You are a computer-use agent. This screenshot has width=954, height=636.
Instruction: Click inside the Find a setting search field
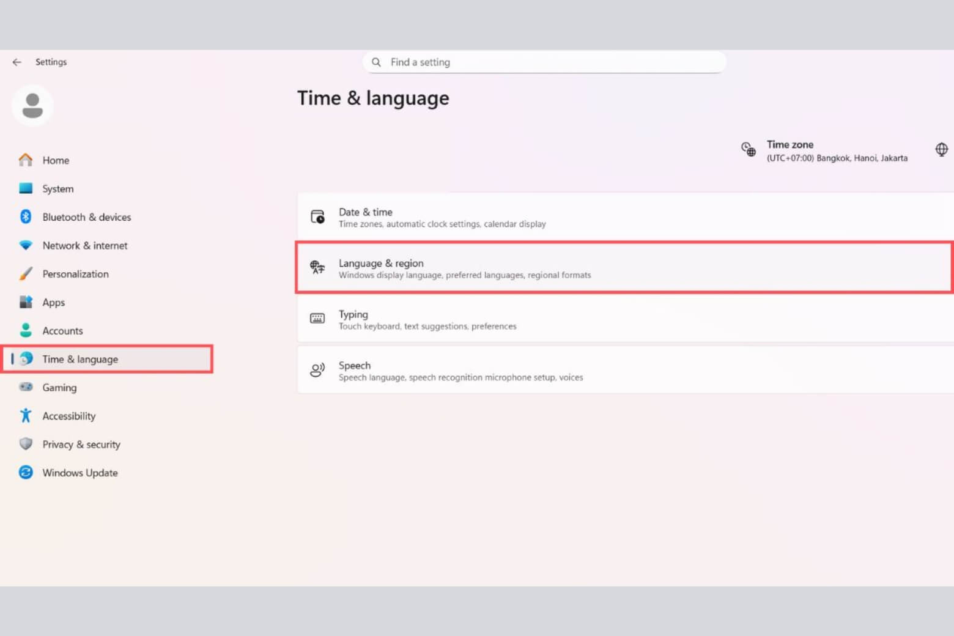pyautogui.click(x=544, y=62)
